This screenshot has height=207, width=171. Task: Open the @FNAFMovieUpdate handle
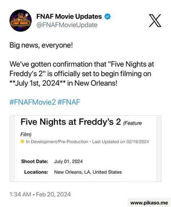tap(67, 25)
